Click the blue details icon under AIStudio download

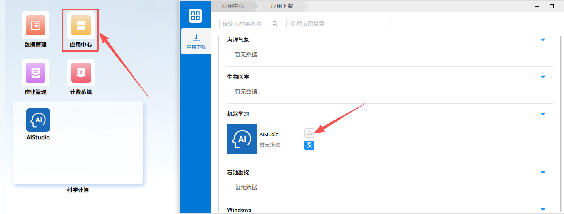309,145
